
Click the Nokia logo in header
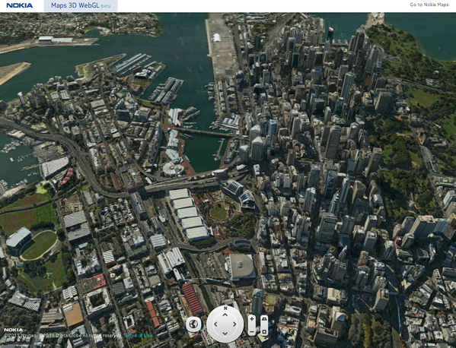[x=20, y=5]
